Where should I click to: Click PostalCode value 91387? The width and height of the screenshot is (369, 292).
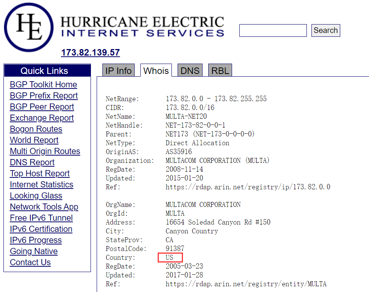[x=175, y=249]
